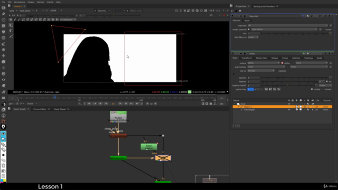Viewport: 338px width, 190px height.
Task: Open the viewer rgba layer dropdown
Action: click(13, 11)
